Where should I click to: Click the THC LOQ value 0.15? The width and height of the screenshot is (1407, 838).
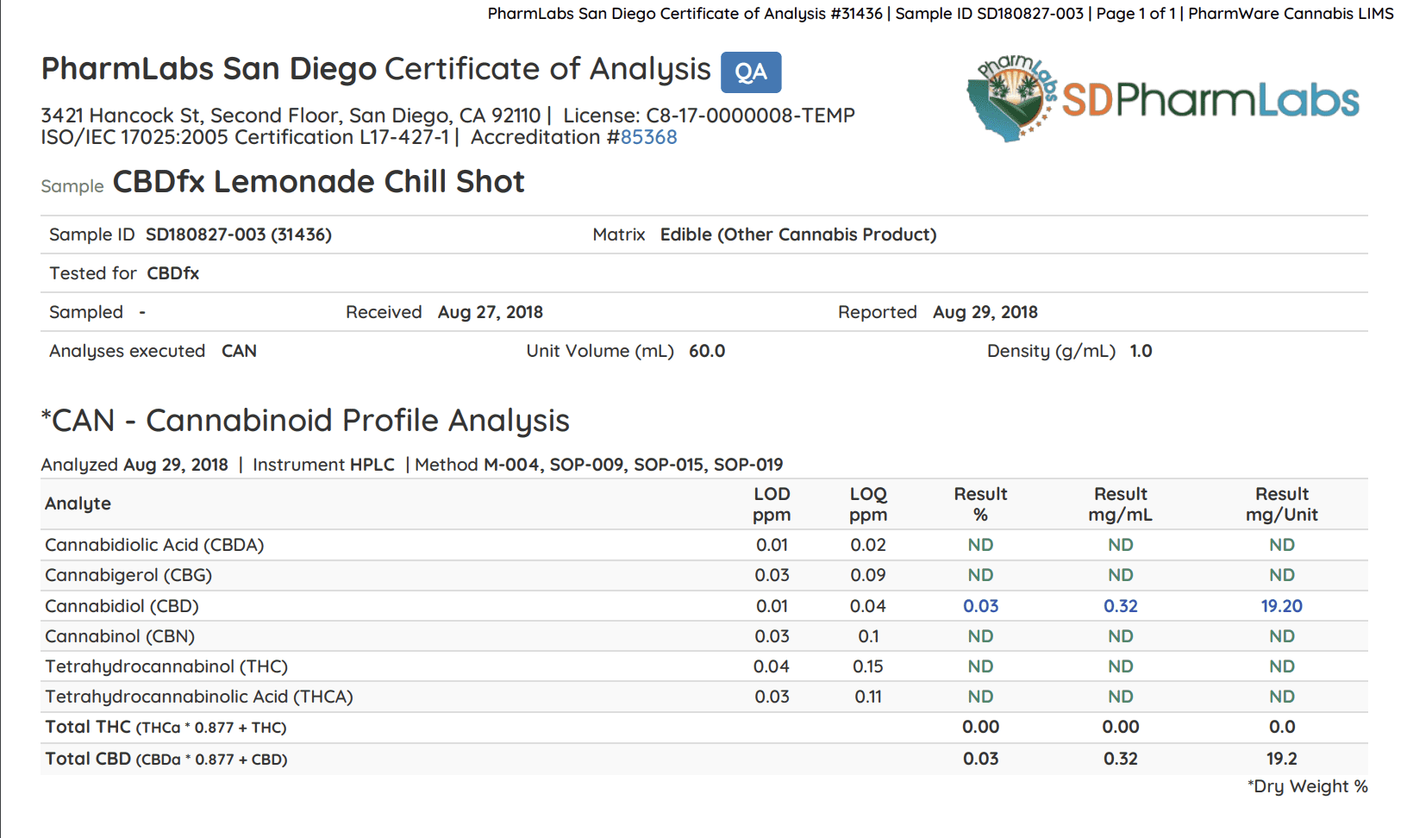point(868,666)
